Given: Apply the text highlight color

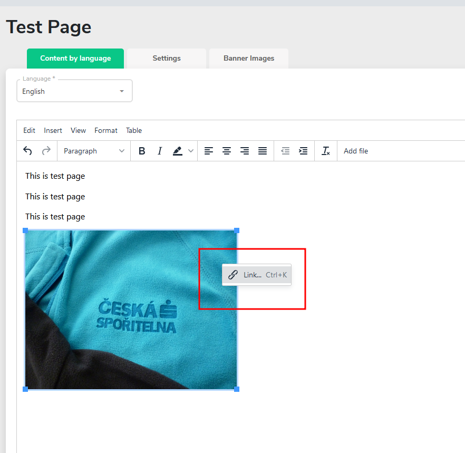Looking at the screenshot, I should pyautogui.click(x=177, y=151).
